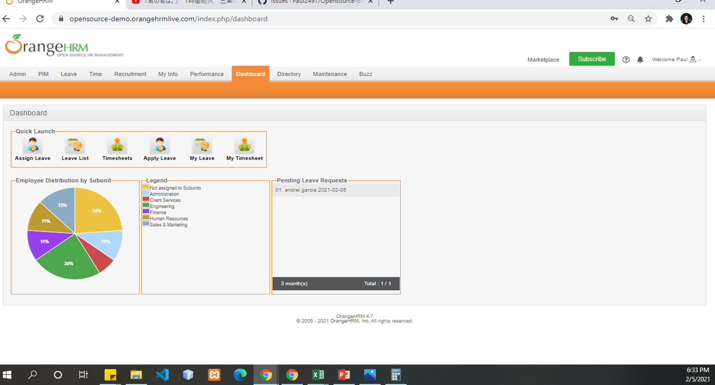The width and height of the screenshot is (715, 385).
Task: Open Calculator from the taskbar
Action: (x=396, y=374)
